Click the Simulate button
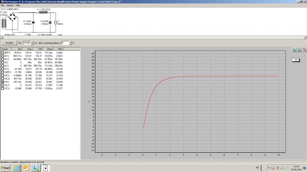 [9, 43]
